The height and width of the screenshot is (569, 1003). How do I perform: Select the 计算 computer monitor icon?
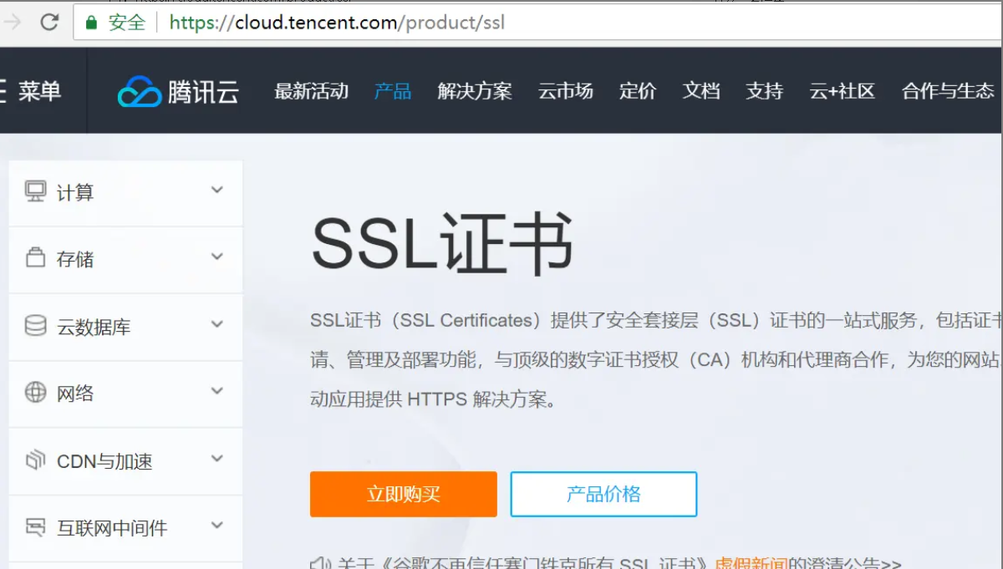pyautogui.click(x=35, y=192)
